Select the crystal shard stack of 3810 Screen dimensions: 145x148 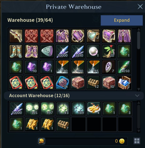[78, 51]
